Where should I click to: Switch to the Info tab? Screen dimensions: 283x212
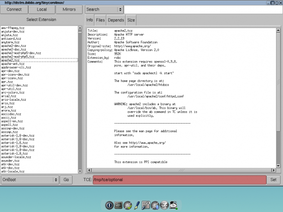coord(89,20)
